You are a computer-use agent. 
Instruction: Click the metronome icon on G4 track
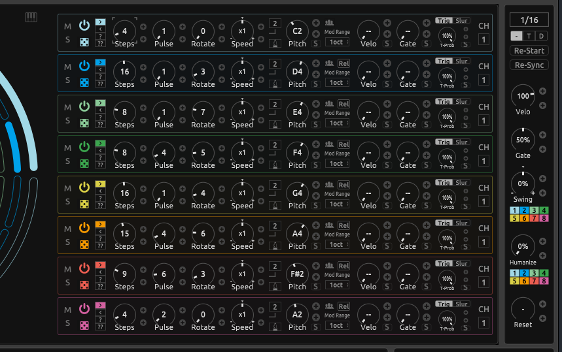tap(275, 205)
